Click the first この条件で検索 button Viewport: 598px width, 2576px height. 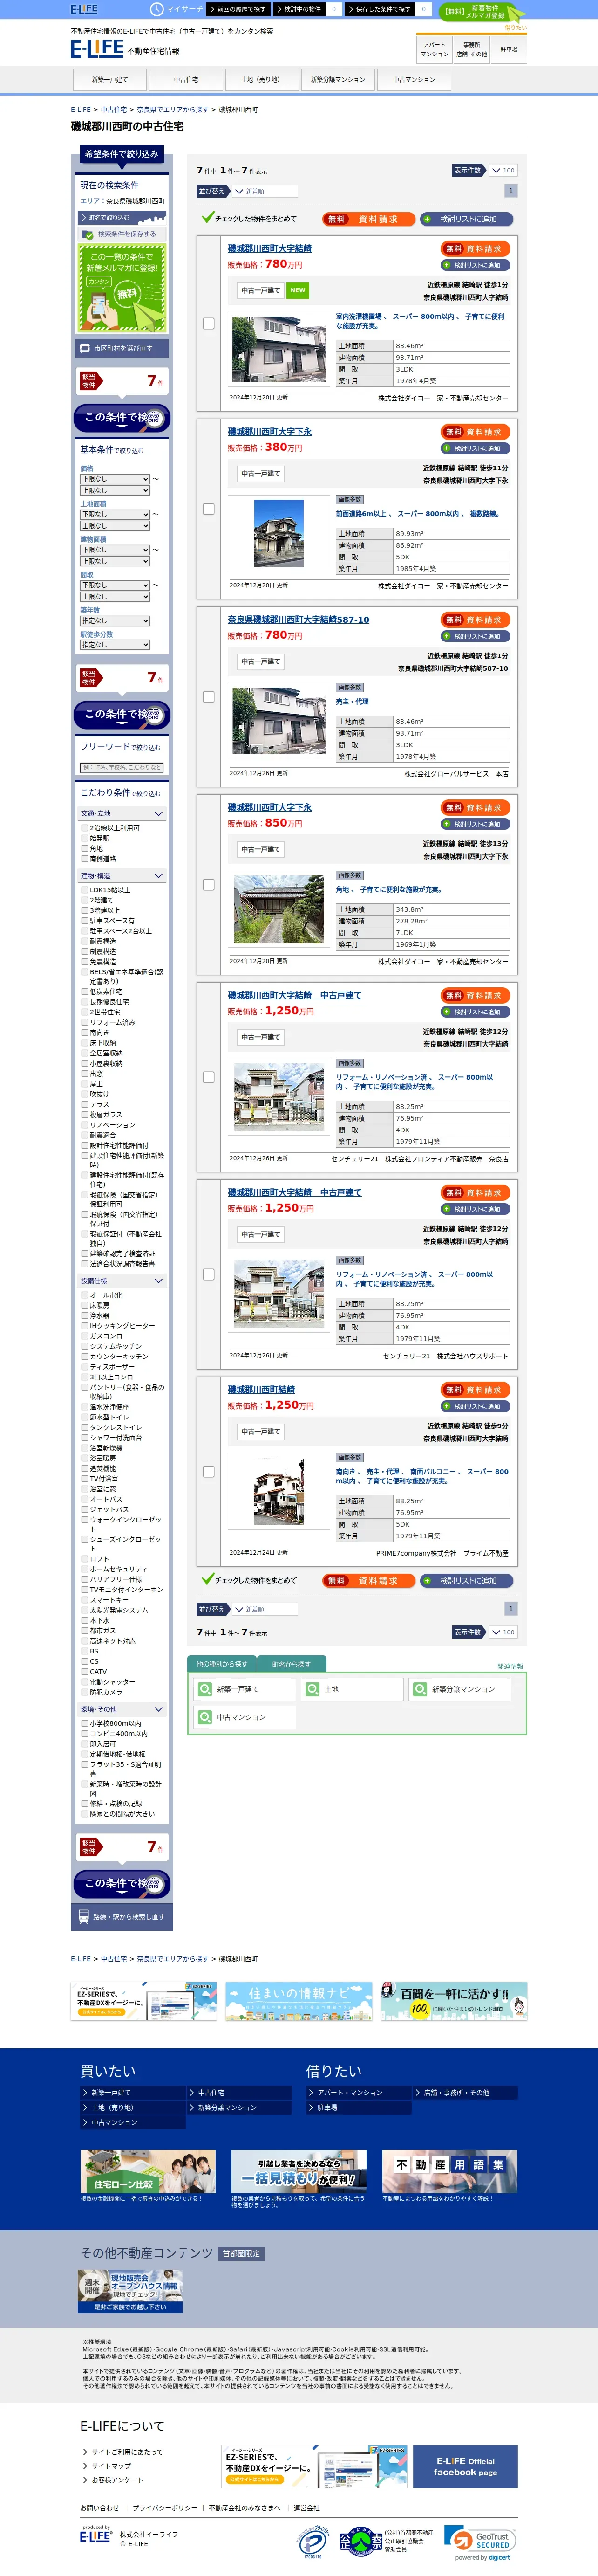122,418
